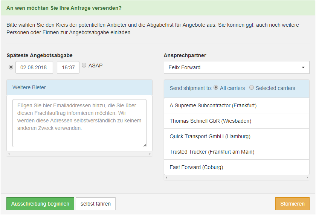Click the Felix Forward contact combo box
The width and height of the screenshot is (316, 215).
point(237,67)
